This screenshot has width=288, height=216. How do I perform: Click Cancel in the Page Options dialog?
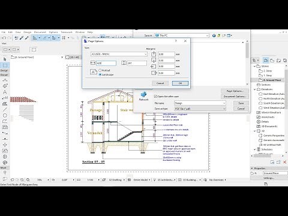(160, 83)
